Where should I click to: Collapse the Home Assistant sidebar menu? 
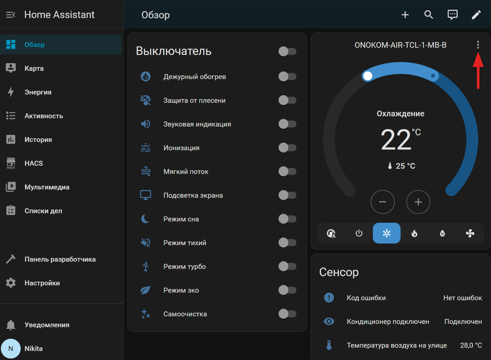click(x=10, y=15)
